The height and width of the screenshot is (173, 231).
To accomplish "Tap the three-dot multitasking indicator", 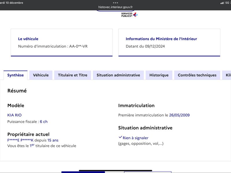I will [x=115, y=3].
